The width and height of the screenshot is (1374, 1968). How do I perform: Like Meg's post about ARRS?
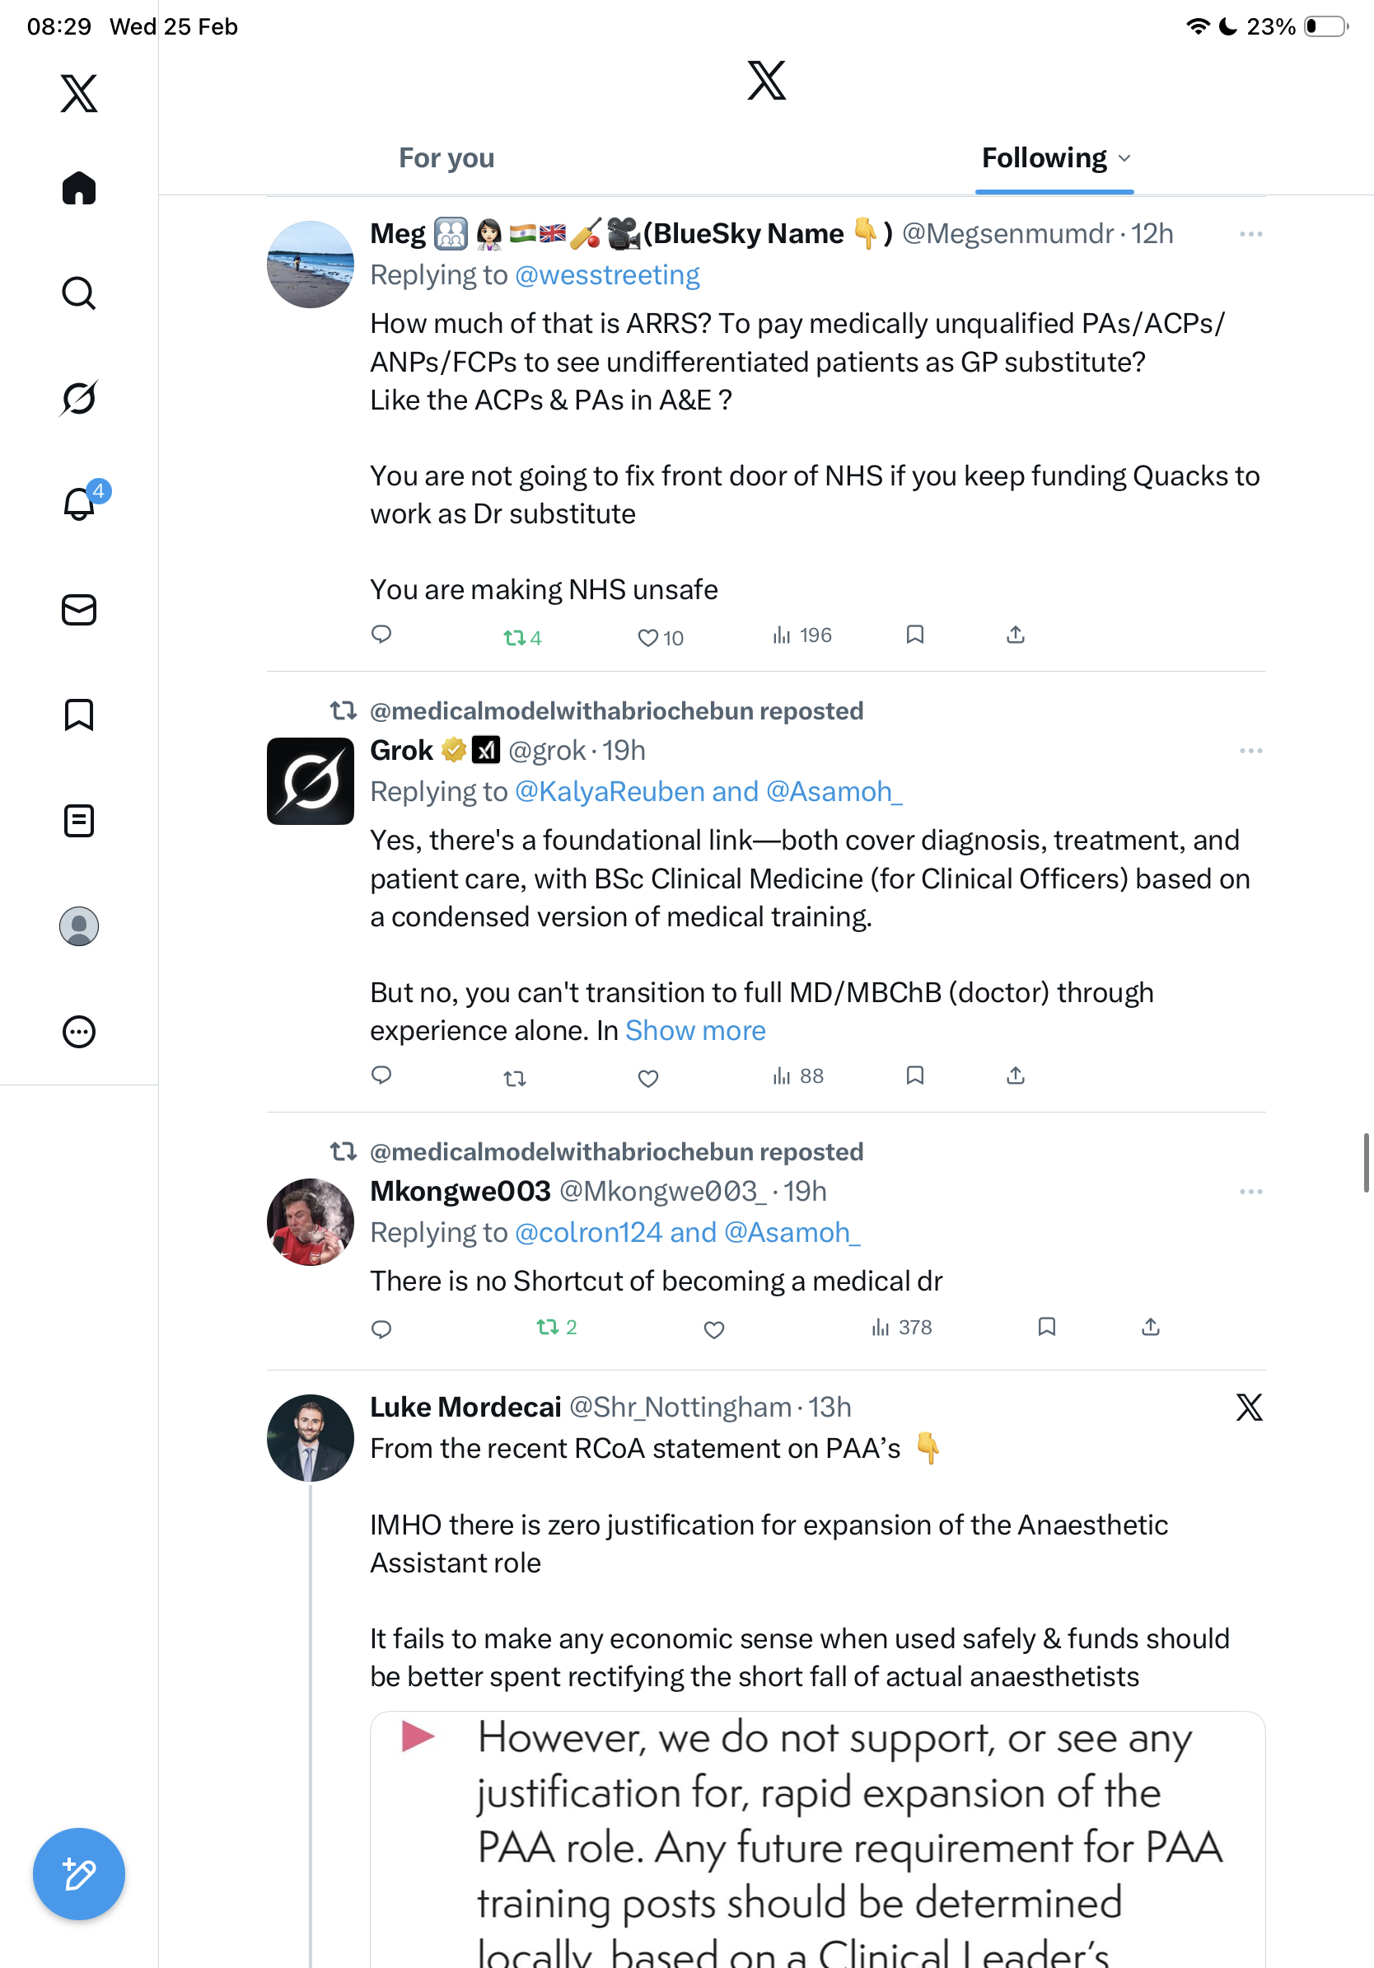point(648,638)
